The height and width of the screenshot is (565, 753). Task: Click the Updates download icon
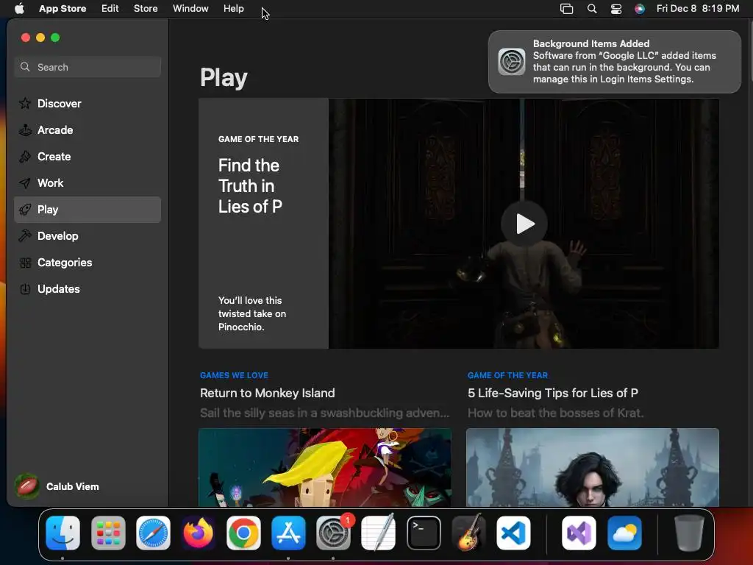[x=25, y=289]
